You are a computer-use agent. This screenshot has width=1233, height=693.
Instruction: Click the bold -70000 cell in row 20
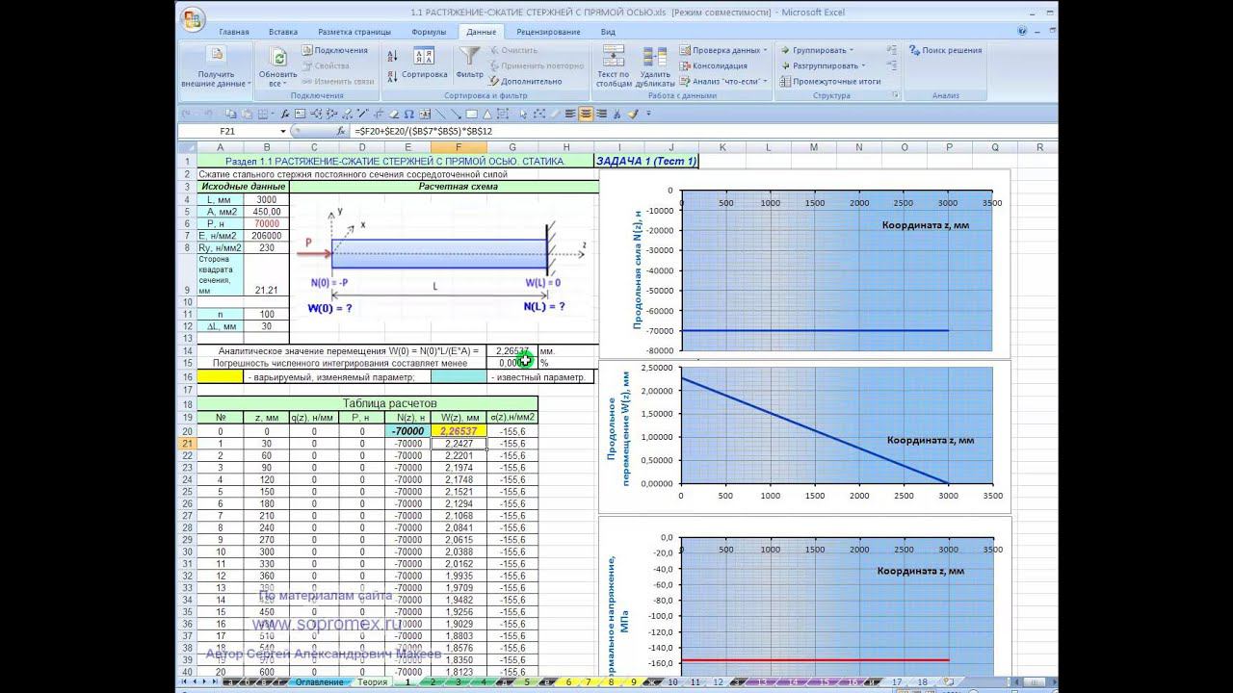coord(407,431)
